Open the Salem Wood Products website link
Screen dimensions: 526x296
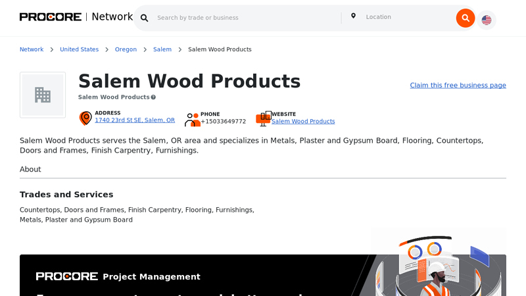[303, 122]
